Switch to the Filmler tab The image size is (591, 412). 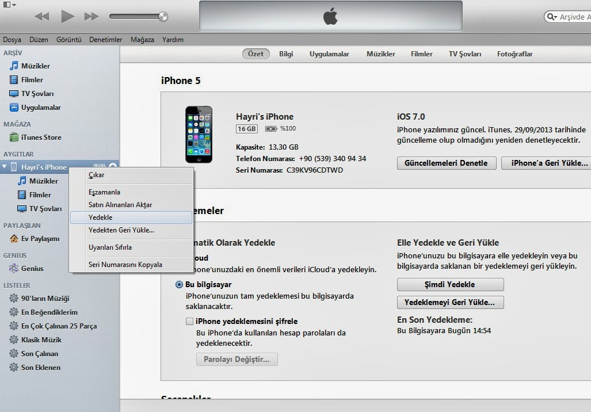pyautogui.click(x=422, y=54)
